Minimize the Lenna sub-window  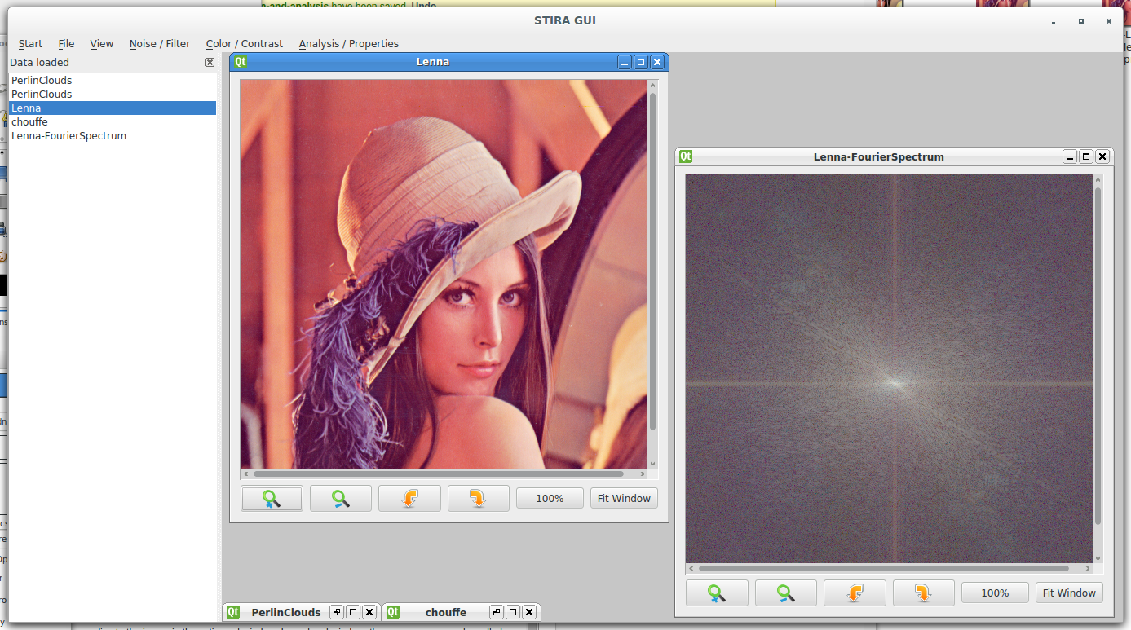[625, 62]
